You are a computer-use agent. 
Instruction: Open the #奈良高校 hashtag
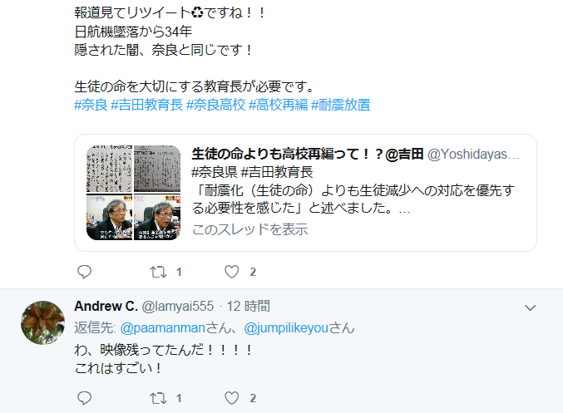(216, 105)
